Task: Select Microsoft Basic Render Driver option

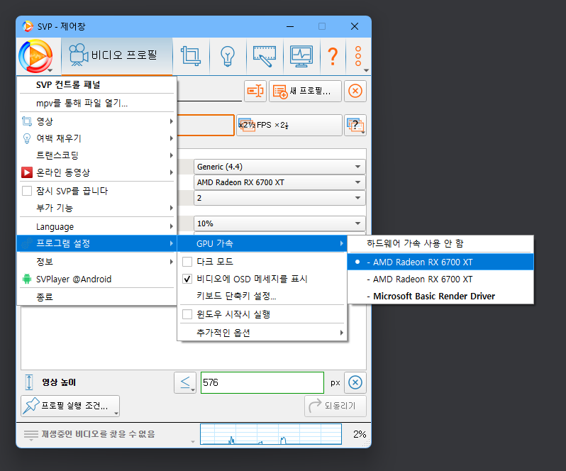Action: pyautogui.click(x=440, y=296)
